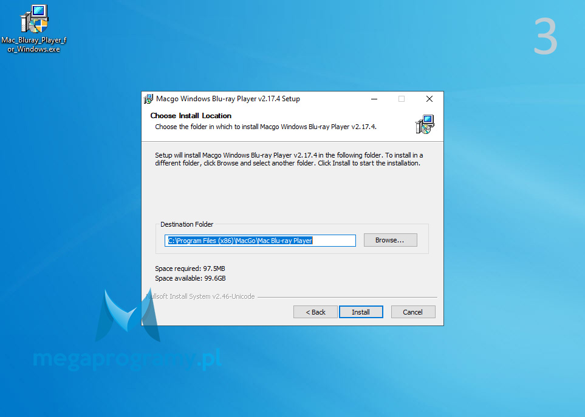585x417 pixels.
Task: Click the greyed-out maximize button
Action: pos(402,99)
